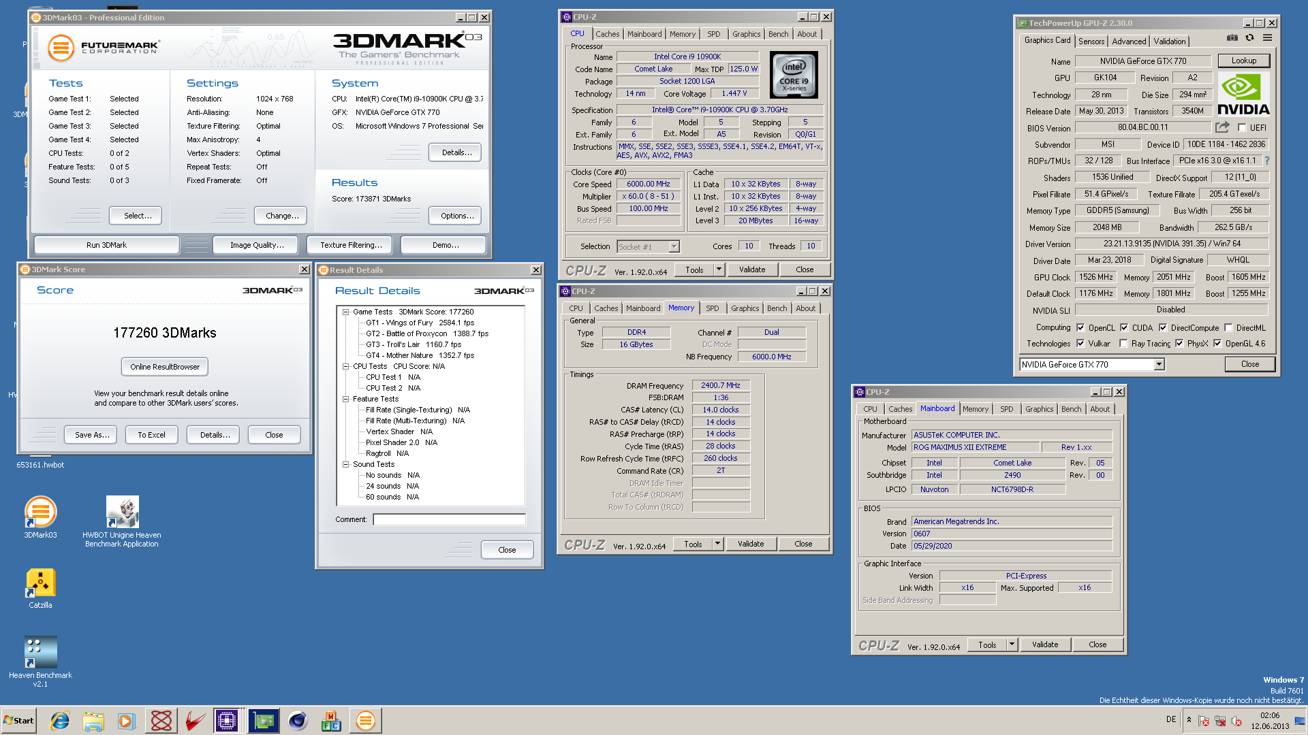
Task: Click the Bus Interface question mark icon
Action: 1267,161
